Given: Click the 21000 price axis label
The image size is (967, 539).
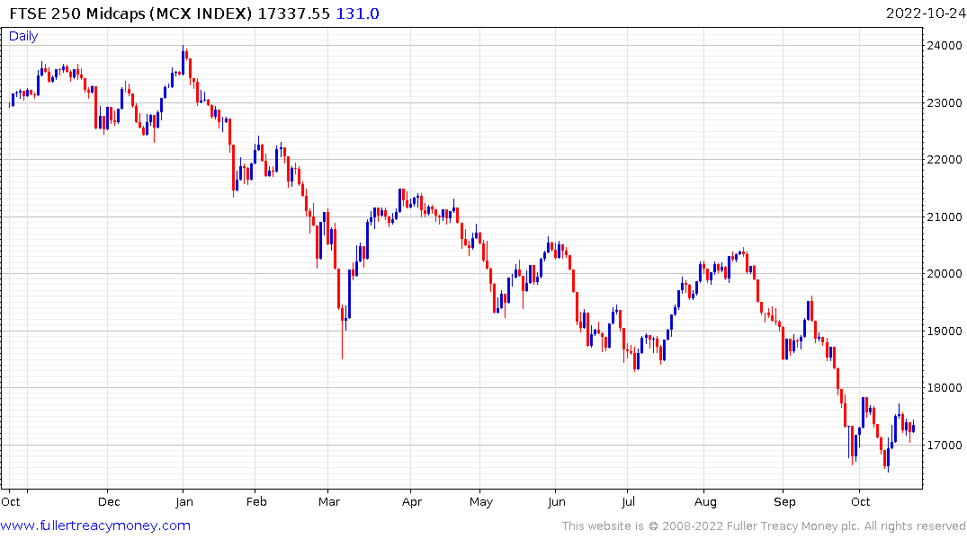Looking at the screenshot, I should [x=941, y=217].
